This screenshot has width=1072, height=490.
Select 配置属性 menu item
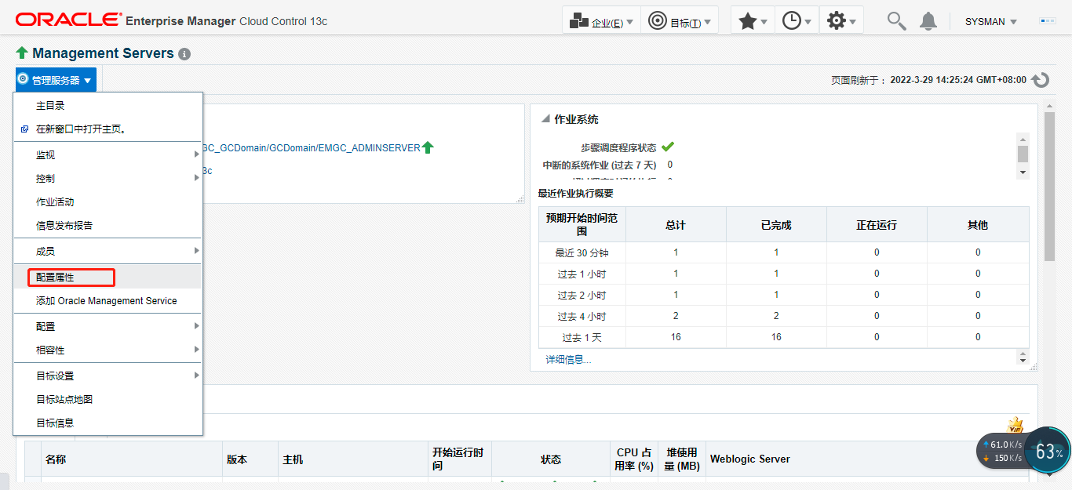108,278
